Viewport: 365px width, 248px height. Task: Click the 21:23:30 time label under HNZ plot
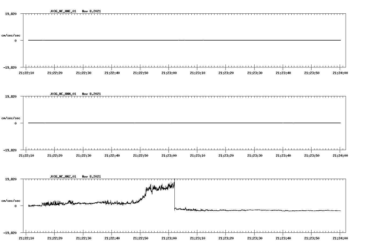[255, 238]
